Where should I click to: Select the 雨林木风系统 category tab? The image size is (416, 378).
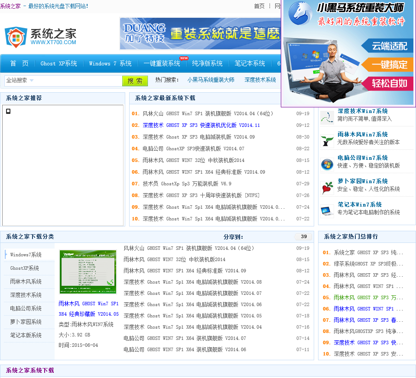coord(26,282)
